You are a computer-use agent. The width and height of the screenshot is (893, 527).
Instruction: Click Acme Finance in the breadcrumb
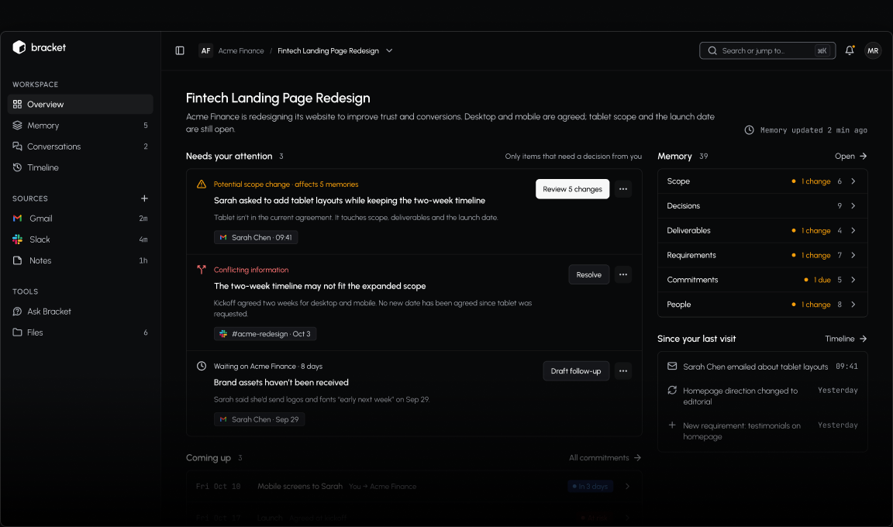[241, 50]
